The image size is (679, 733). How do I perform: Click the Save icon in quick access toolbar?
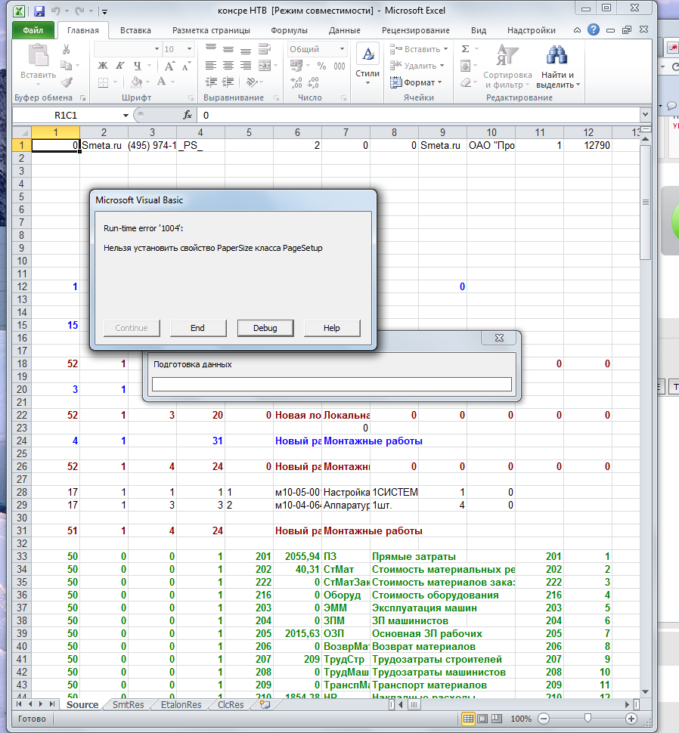(x=39, y=11)
